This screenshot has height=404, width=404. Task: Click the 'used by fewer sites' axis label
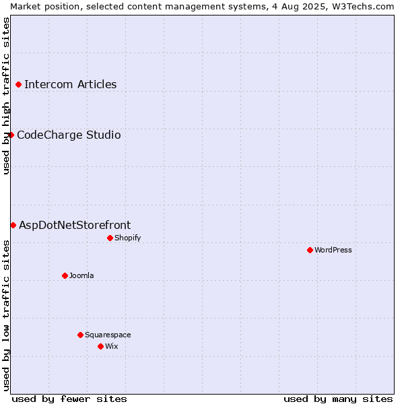pos(69,399)
